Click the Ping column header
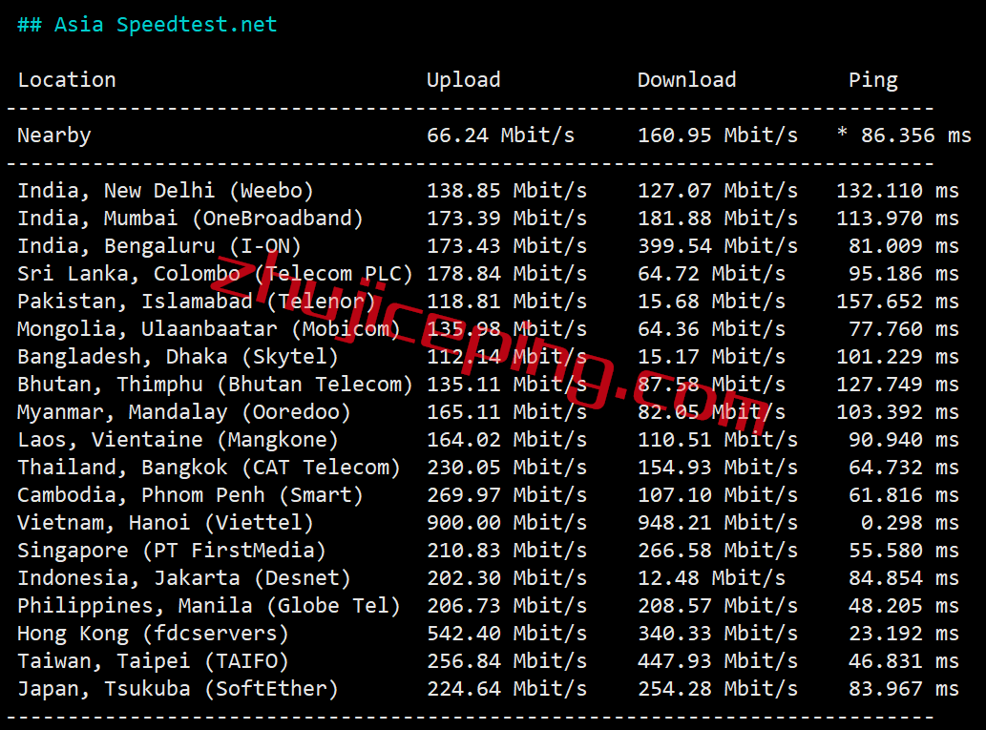 point(872,80)
